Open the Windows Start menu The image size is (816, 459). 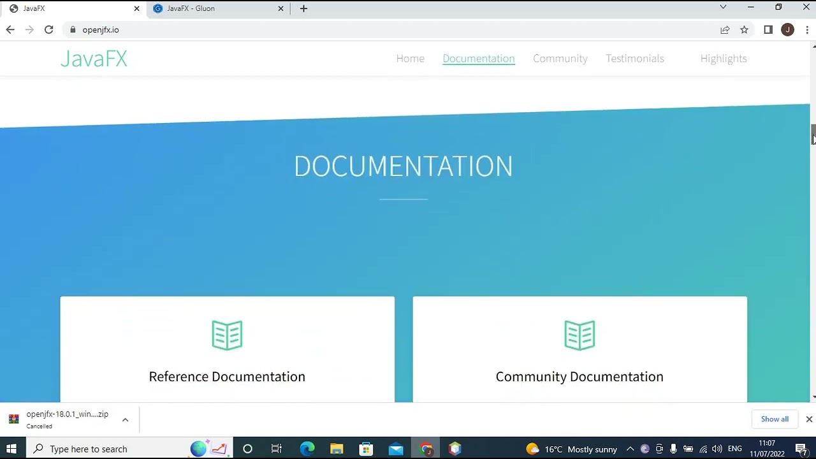[x=11, y=449]
